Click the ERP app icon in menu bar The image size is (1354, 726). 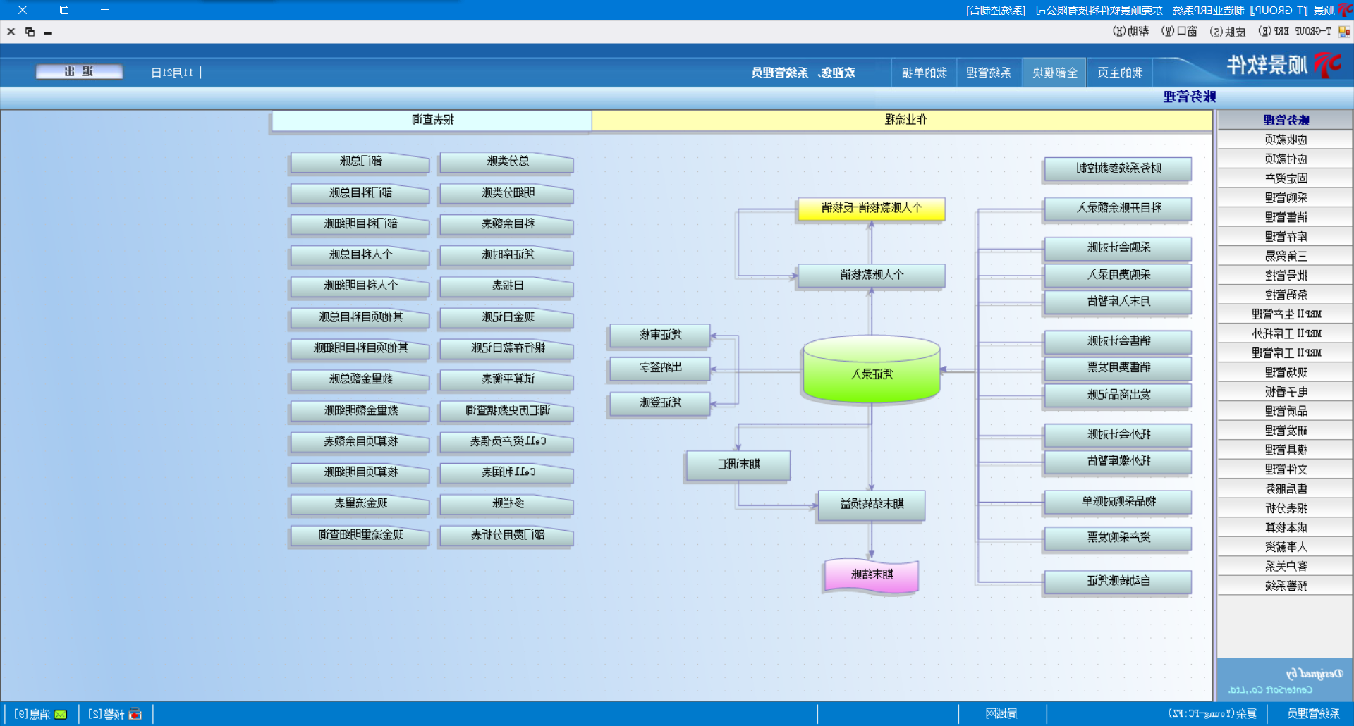pos(1344,32)
